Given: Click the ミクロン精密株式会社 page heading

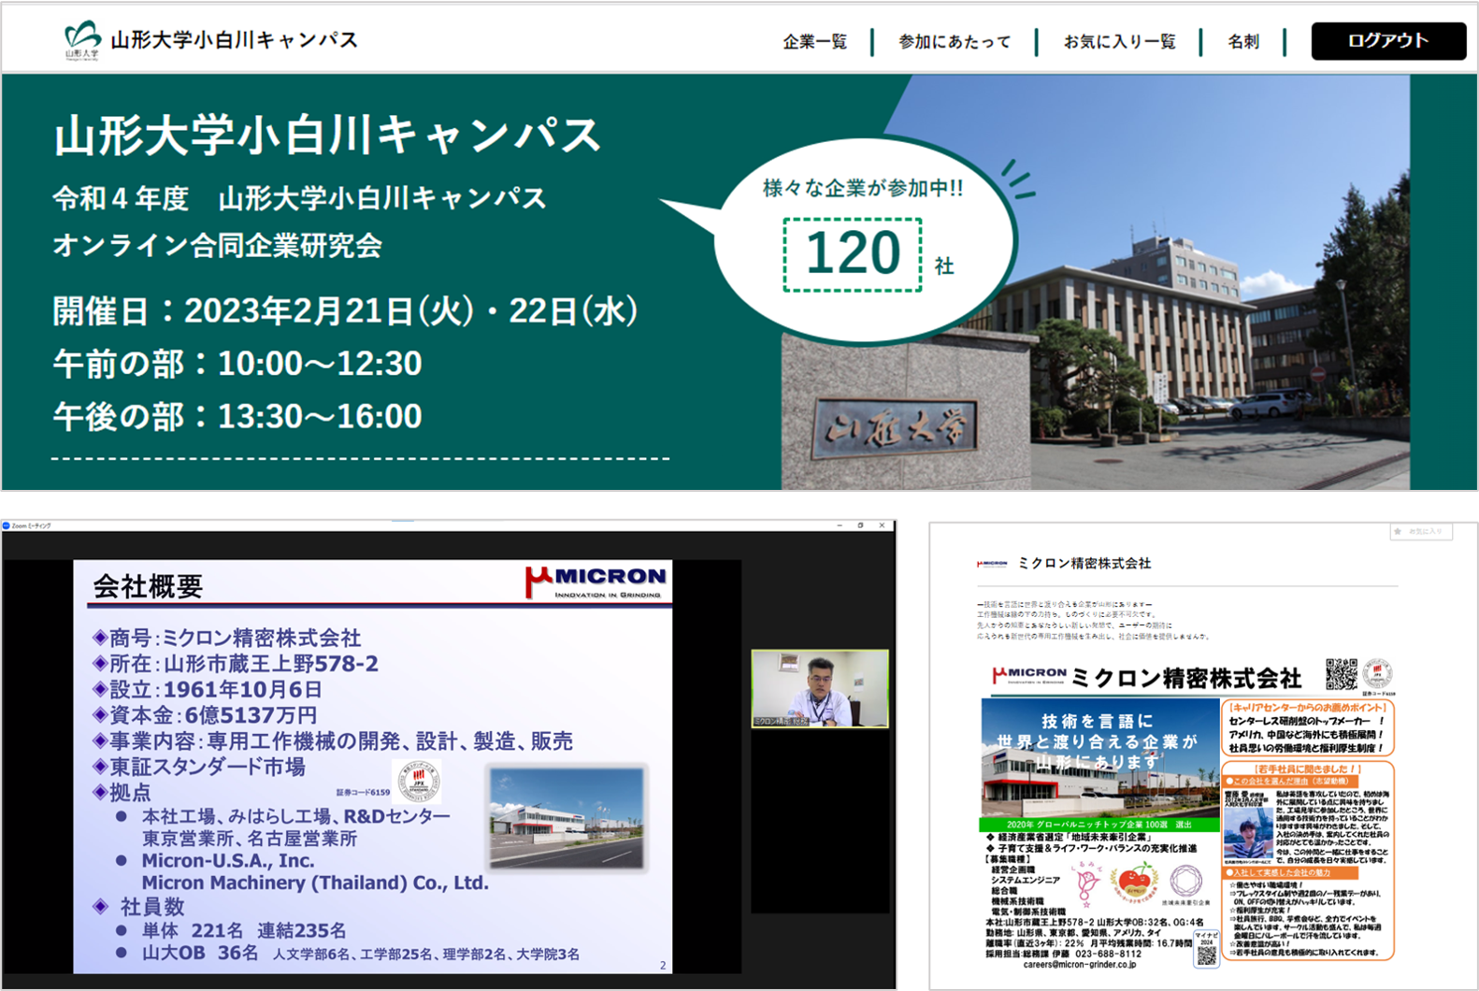Looking at the screenshot, I should point(1084,564).
